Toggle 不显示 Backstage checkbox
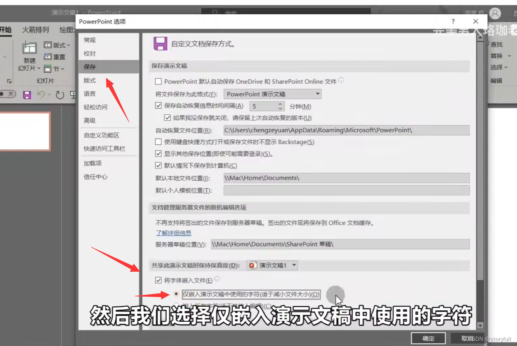Viewport: 517px width, 346px height. [x=158, y=142]
